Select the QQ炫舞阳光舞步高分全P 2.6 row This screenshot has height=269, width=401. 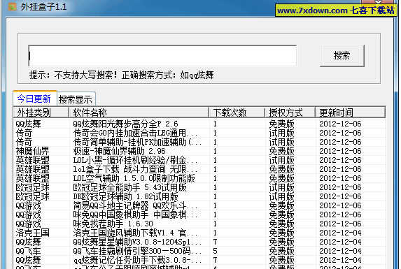pos(199,124)
